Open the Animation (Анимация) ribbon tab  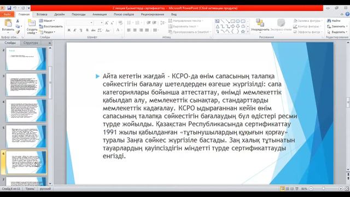pos(100,14)
